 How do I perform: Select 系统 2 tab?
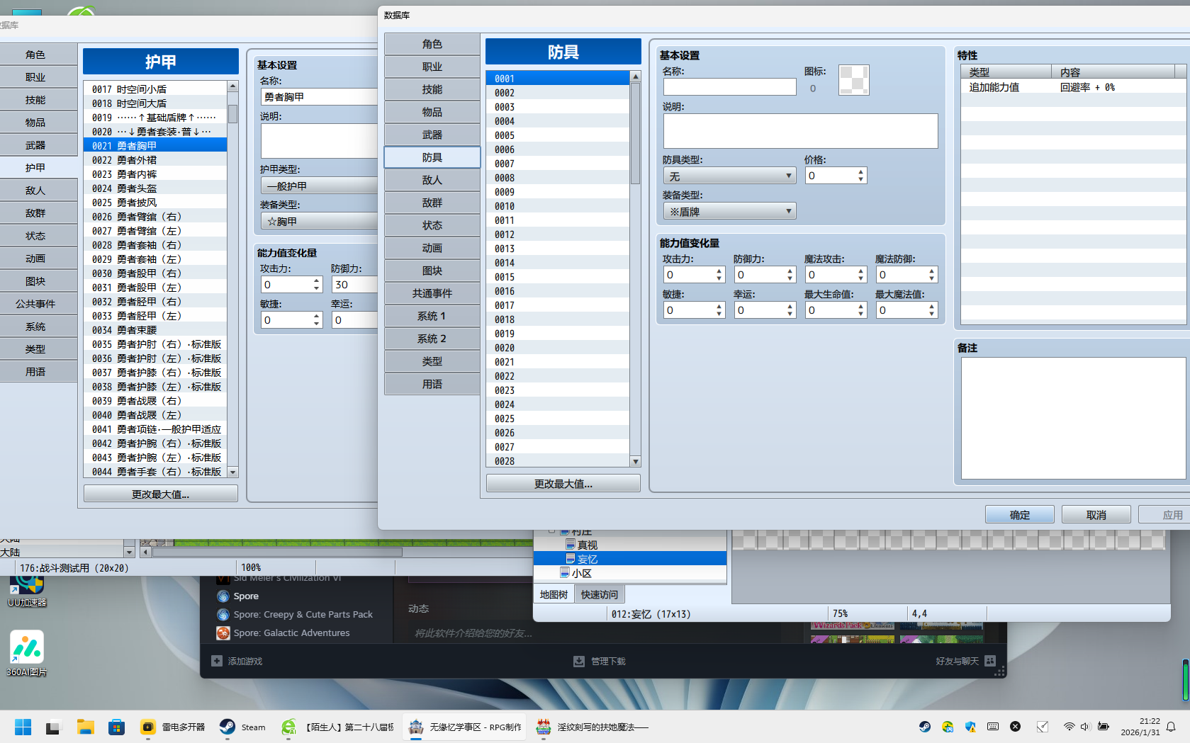[x=432, y=339]
